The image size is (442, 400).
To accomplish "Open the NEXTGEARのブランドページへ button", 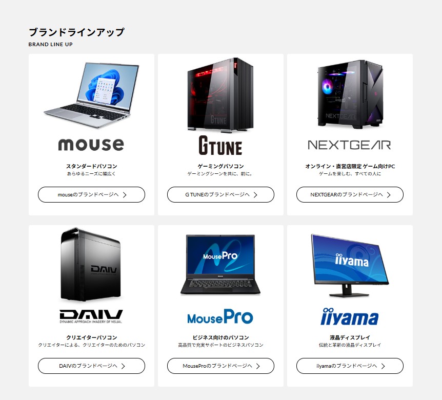I will click(x=350, y=194).
